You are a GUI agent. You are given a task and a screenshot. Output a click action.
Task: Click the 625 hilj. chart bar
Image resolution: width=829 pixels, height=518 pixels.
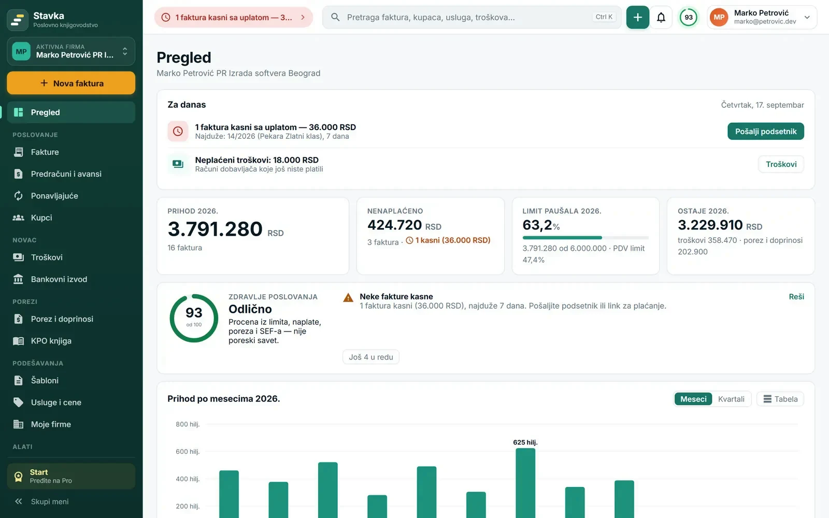(x=525, y=483)
